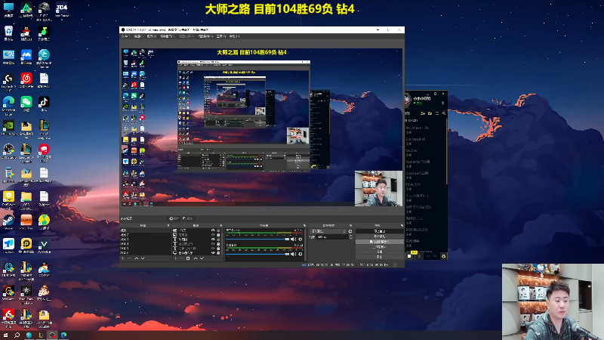Viewport: 604px width, 340px height.
Task: Toggle lock on first source row
Action: pyautogui.click(x=218, y=230)
